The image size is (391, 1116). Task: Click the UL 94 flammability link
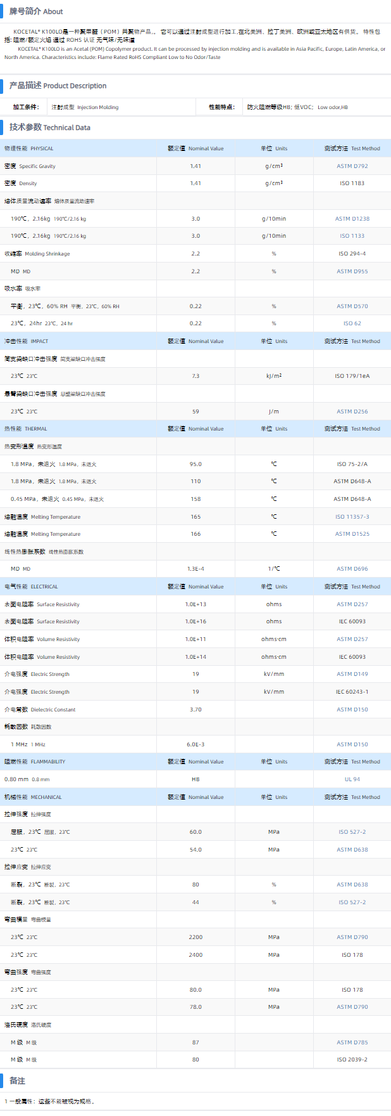coord(352,779)
